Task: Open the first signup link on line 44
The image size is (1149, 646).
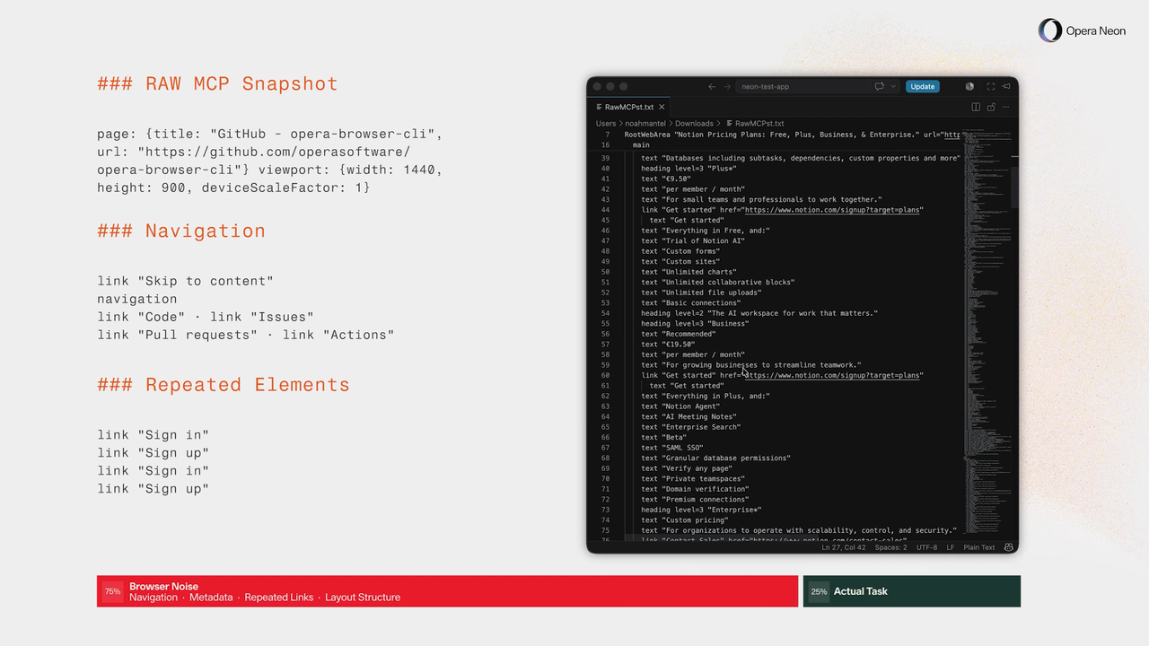Action: pos(834,210)
